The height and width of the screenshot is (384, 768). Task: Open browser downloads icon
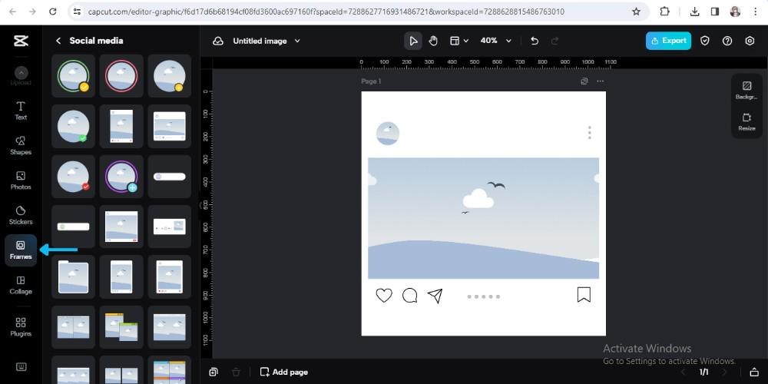694,12
